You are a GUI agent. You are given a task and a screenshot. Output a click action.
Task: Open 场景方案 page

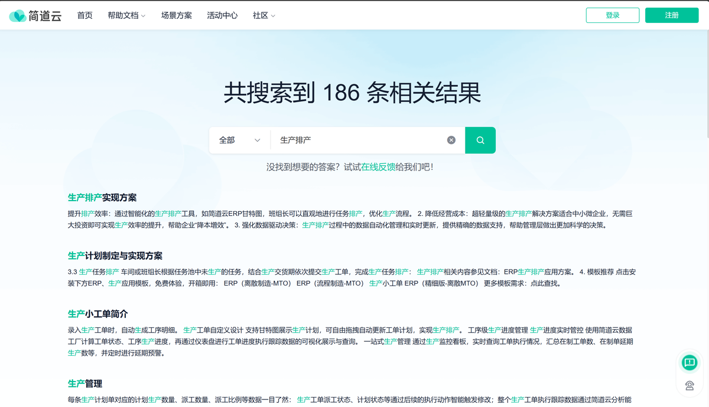[177, 15]
